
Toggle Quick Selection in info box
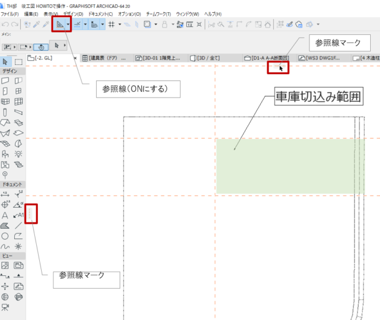tap(40, 47)
